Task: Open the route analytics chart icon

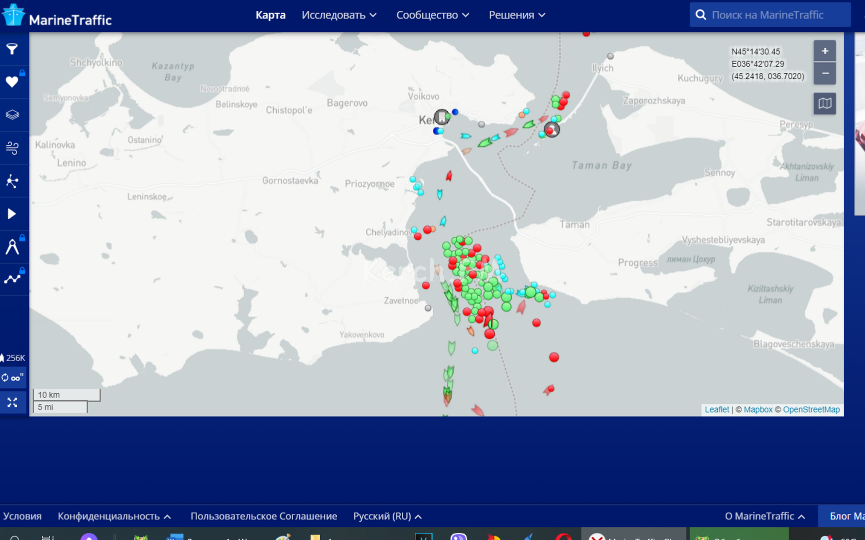Action: [12, 279]
